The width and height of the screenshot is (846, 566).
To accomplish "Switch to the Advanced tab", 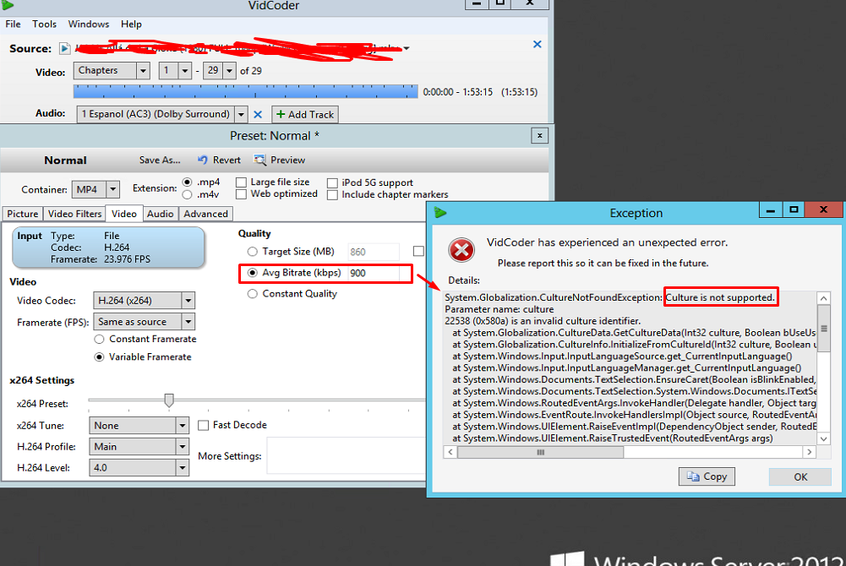I will (205, 214).
